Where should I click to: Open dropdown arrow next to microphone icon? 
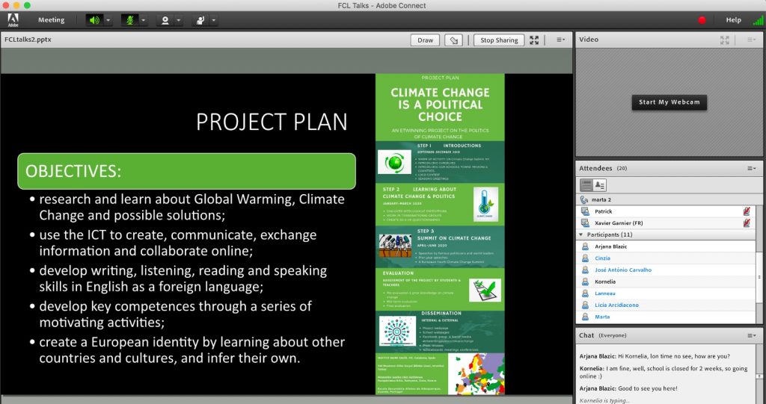point(144,20)
